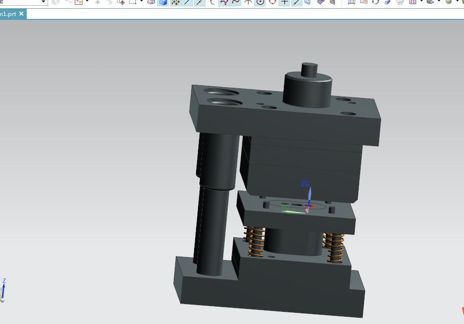Toggle the highlighted blue cube icon
This screenshot has width=464, height=324.
click(x=163, y=2)
